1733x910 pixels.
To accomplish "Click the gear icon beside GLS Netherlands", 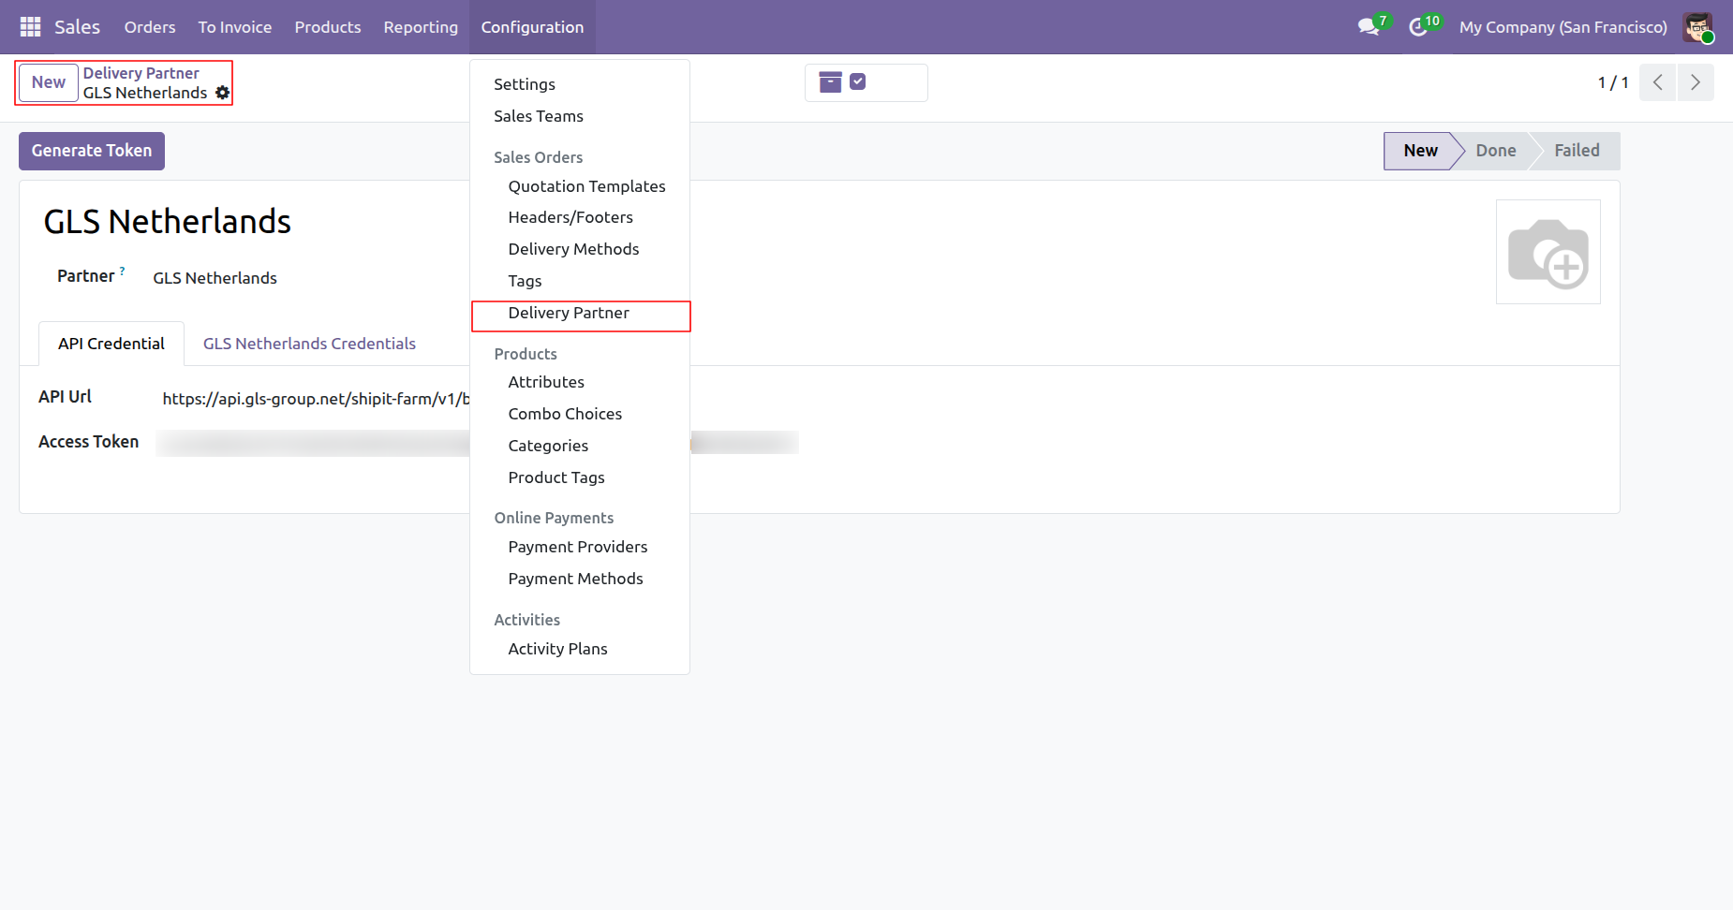I will pos(222,93).
